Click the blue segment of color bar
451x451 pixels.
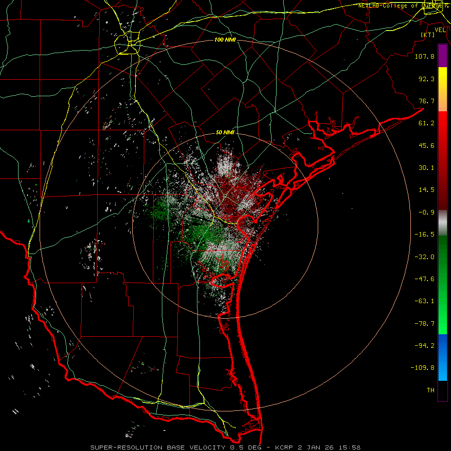click(x=442, y=357)
